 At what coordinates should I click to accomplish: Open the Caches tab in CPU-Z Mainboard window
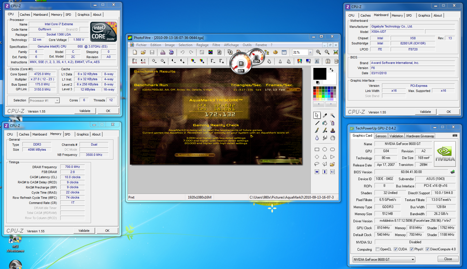365,15
